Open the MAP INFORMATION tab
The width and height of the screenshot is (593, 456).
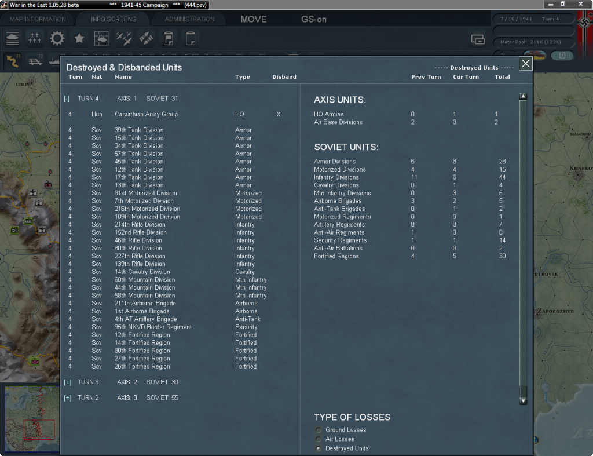point(38,19)
